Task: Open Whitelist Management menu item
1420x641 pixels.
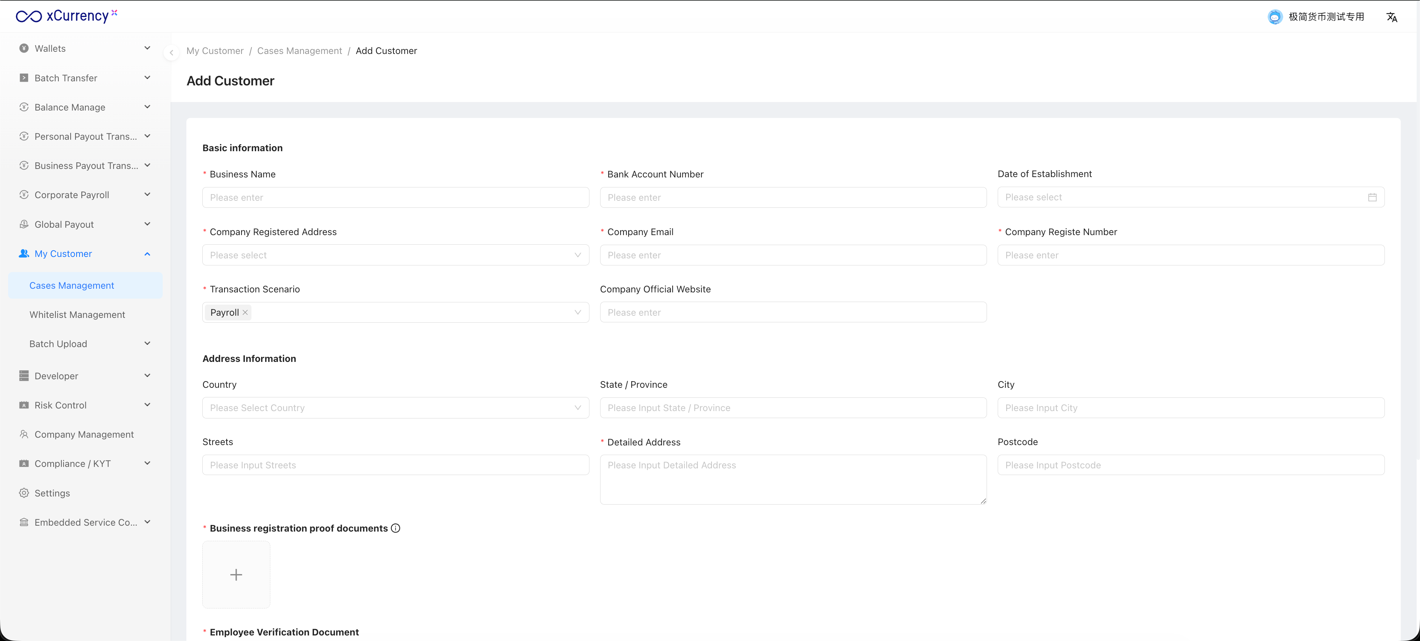Action: point(77,315)
